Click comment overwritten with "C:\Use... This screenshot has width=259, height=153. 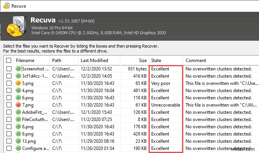[x=222, y=83]
